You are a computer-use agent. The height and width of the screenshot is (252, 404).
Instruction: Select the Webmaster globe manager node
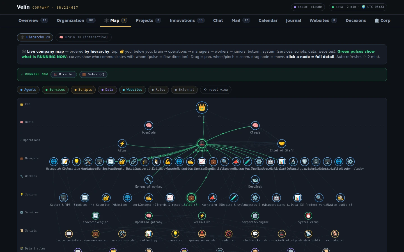[x=54, y=162]
